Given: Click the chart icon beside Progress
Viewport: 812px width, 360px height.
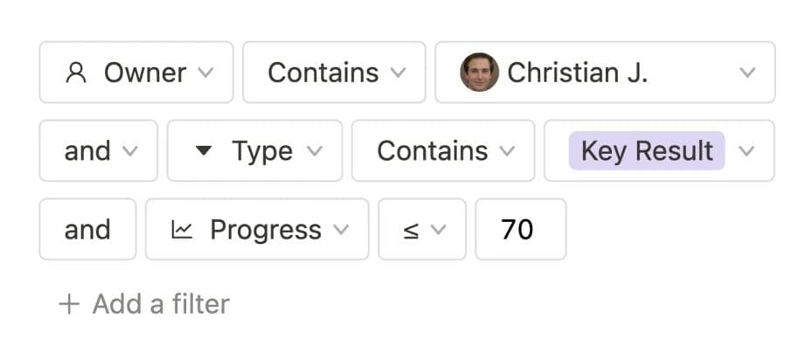Looking at the screenshot, I should [x=182, y=230].
